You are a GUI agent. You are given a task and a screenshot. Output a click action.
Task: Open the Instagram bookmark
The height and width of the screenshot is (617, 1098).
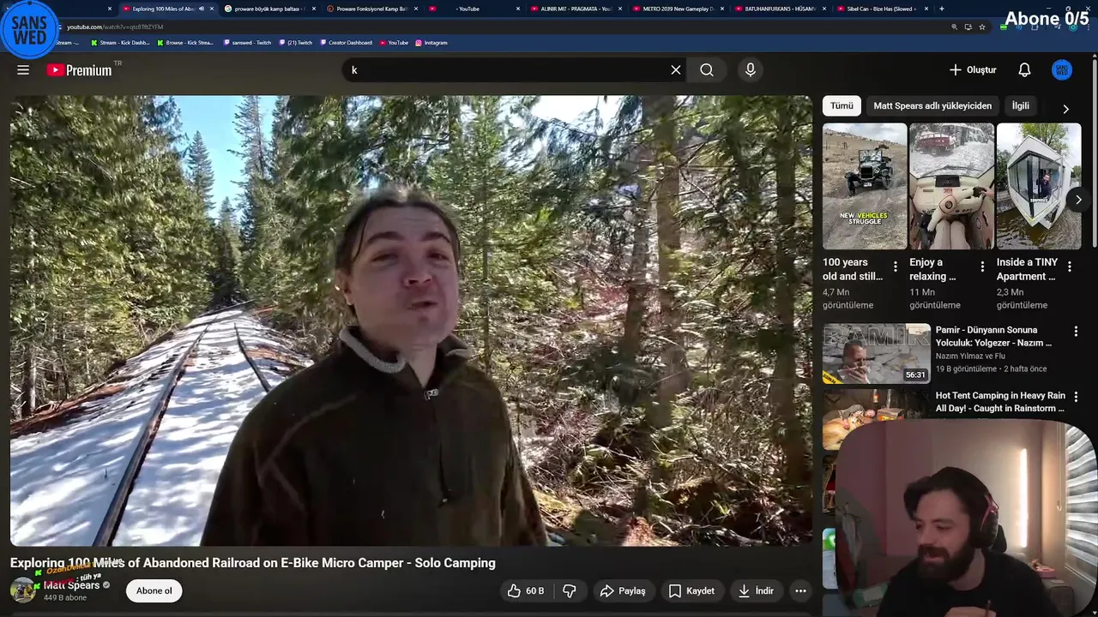[431, 42]
